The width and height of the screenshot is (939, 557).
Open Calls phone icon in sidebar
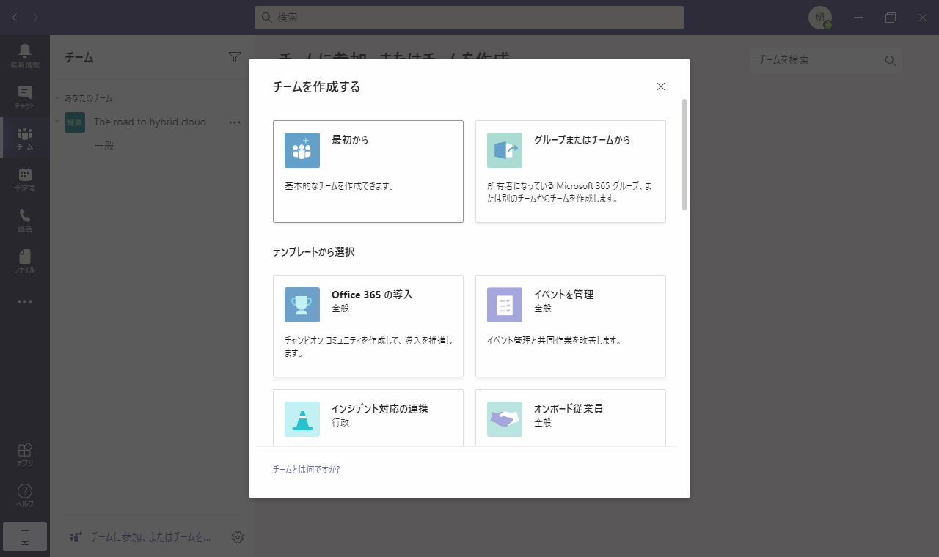(x=25, y=220)
